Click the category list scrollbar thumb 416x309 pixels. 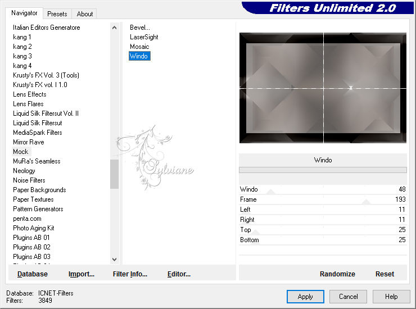pyautogui.click(x=114, y=174)
